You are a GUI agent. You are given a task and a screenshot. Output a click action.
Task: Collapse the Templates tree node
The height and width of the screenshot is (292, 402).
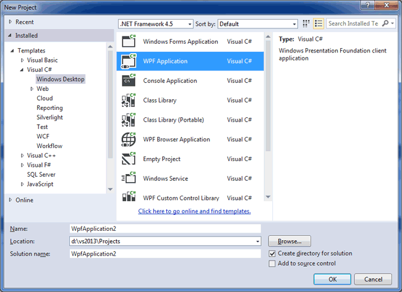(12, 51)
